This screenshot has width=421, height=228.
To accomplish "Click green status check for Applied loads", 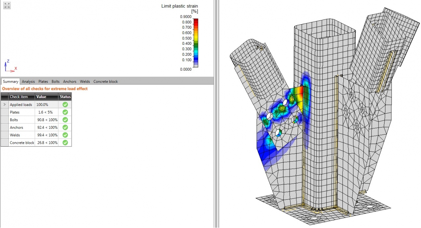I will point(65,105).
